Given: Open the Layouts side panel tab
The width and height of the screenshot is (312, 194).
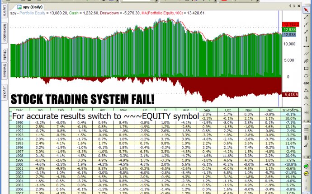Looking at the screenshot, I should pyautogui.click(x=5, y=92).
